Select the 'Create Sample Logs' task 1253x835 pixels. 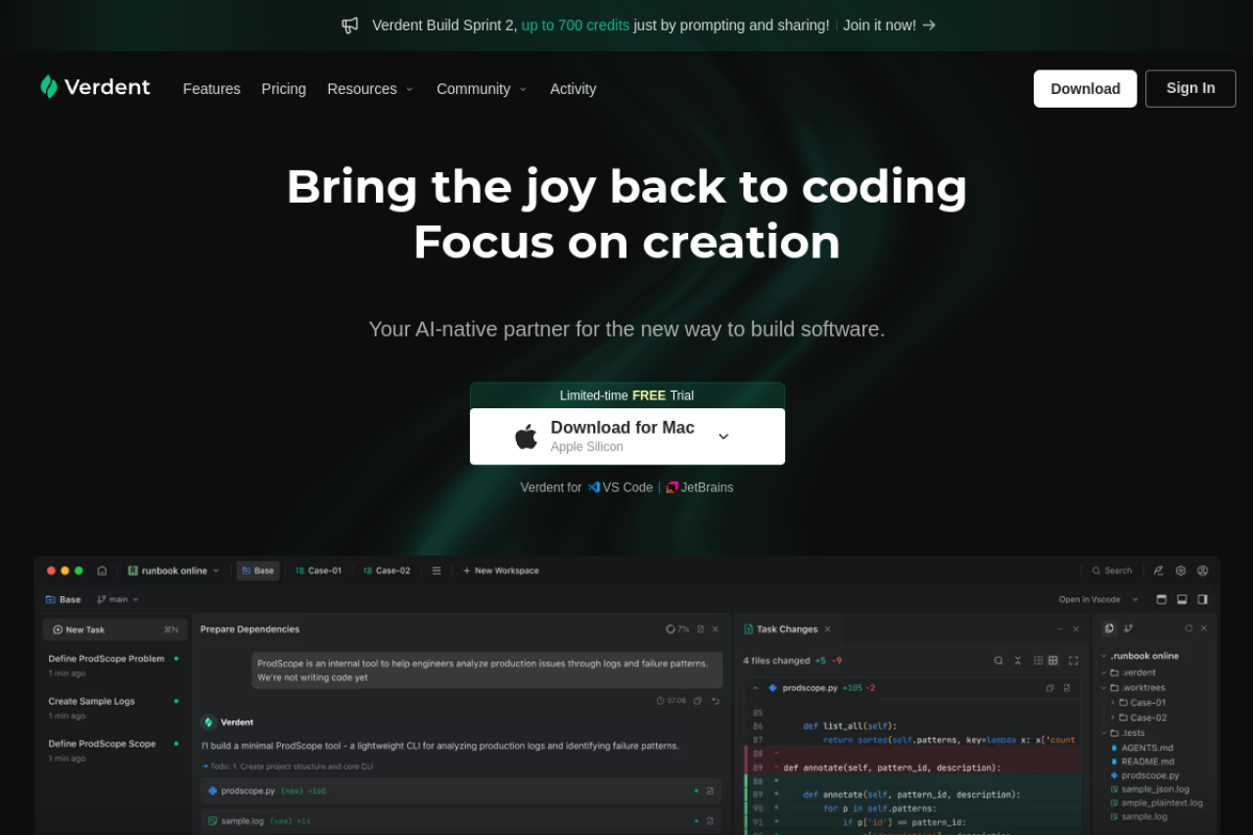(x=115, y=708)
